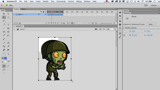Select the Lasso tool

[4, 21]
